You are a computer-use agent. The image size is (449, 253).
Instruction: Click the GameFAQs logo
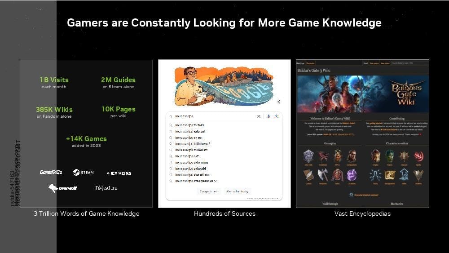pos(51,172)
